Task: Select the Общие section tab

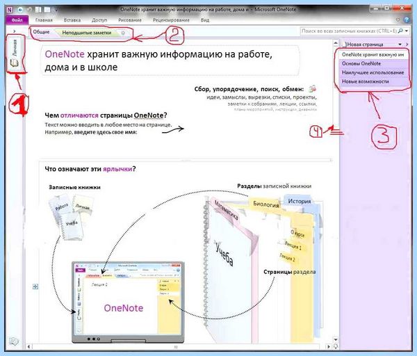Action: [41, 32]
